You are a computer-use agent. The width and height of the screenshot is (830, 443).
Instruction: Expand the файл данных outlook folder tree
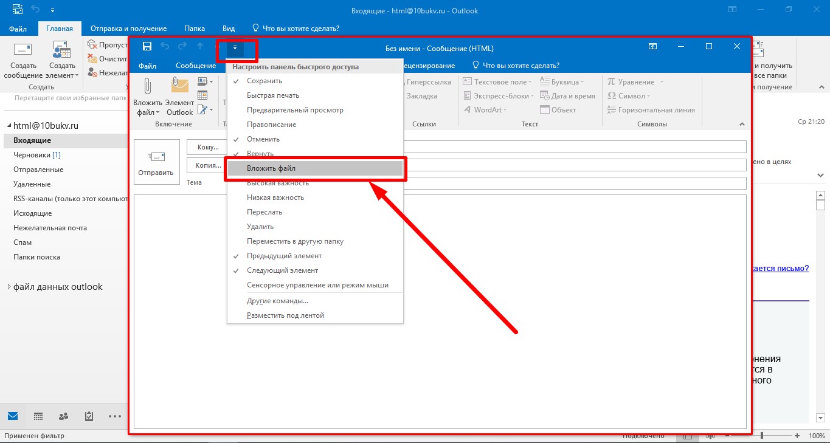9,287
